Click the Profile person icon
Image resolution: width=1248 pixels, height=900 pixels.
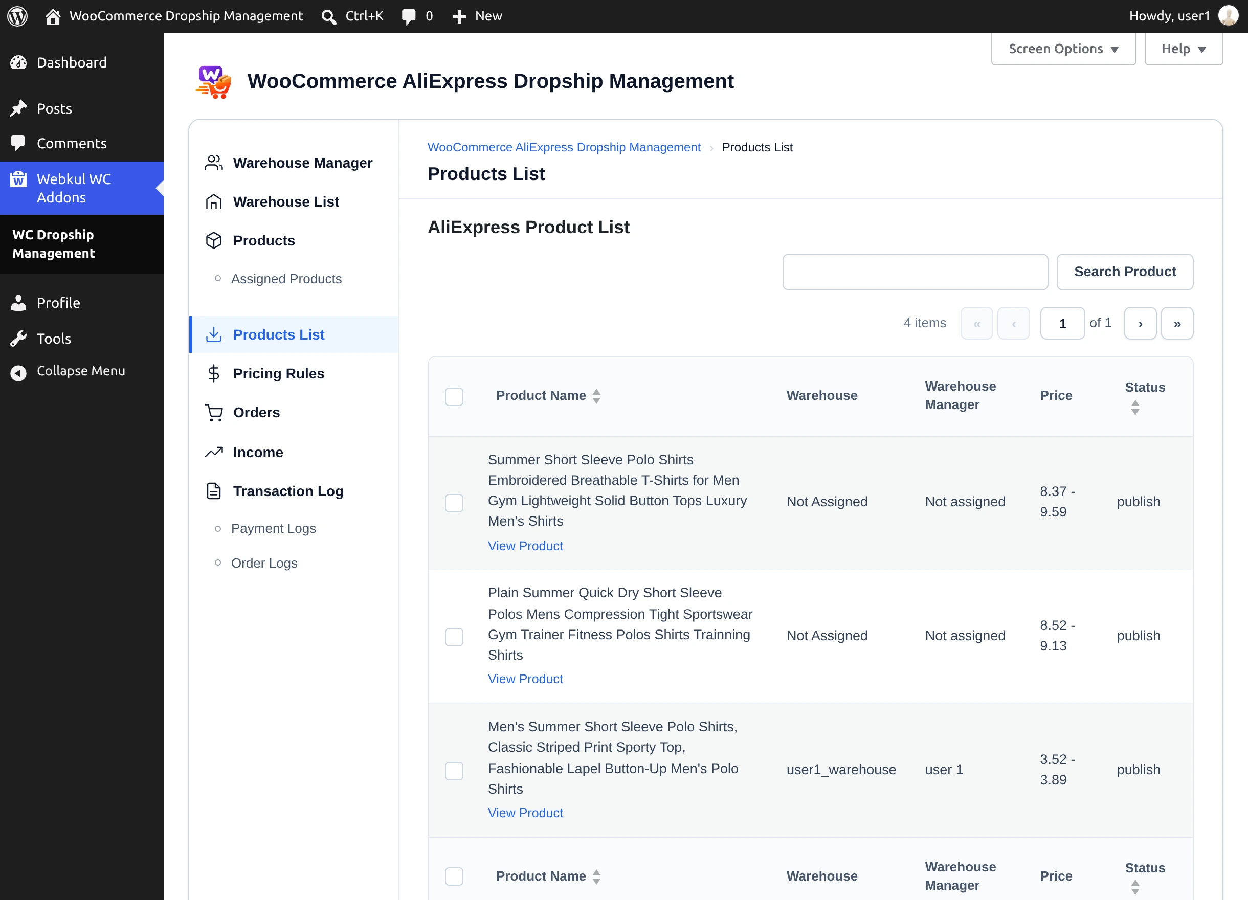pyautogui.click(x=19, y=303)
